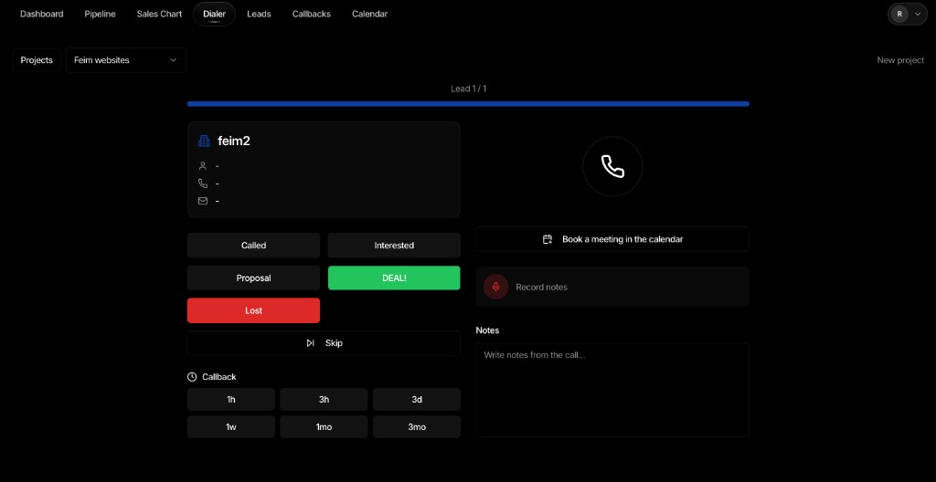Screen dimensions: 936x482
Task: Click the Notes heading label
Action: point(488,330)
